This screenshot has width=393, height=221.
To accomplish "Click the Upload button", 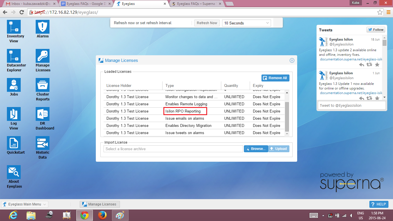I will click(278, 149).
